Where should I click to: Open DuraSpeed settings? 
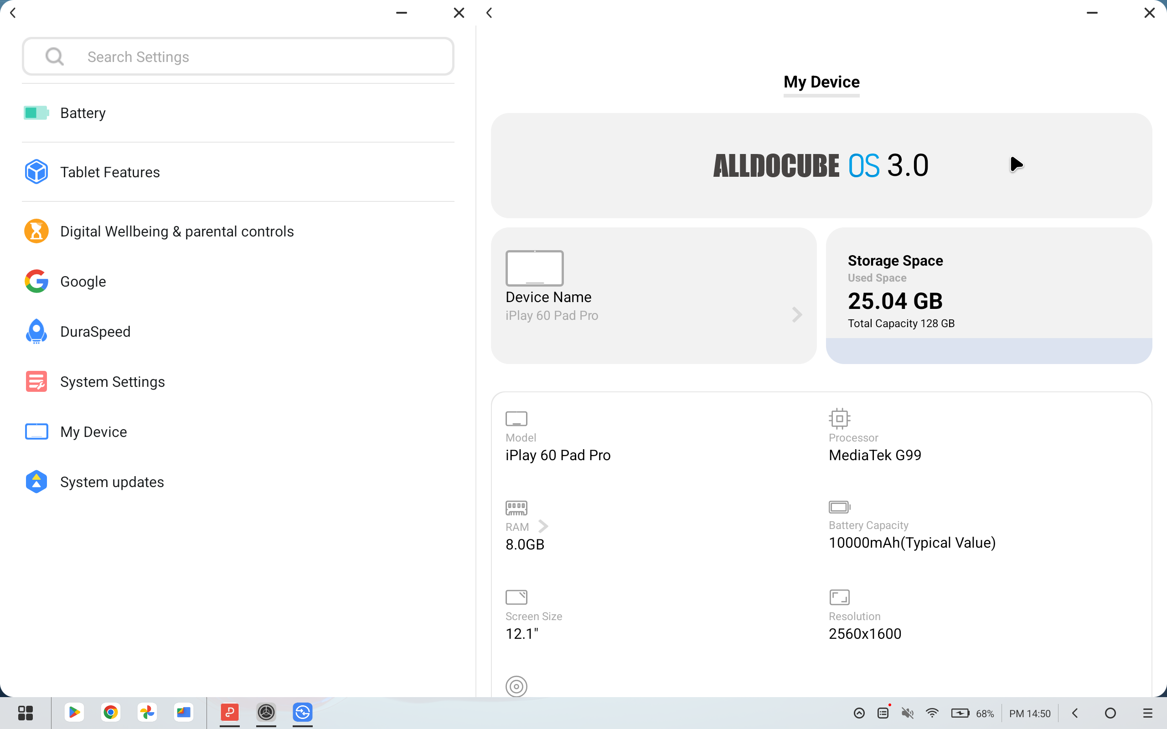(238, 332)
